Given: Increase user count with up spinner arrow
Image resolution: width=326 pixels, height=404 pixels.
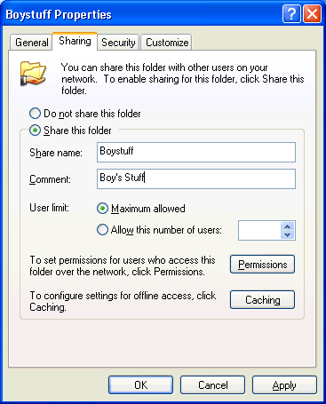Looking at the screenshot, I should [x=287, y=226].
